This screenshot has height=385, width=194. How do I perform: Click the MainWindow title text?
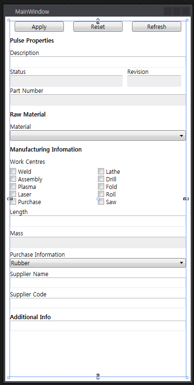click(32, 11)
